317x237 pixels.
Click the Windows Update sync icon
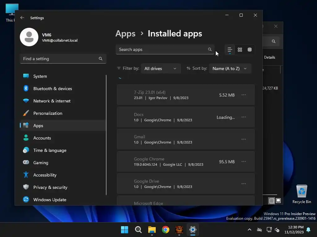(x=26, y=199)
